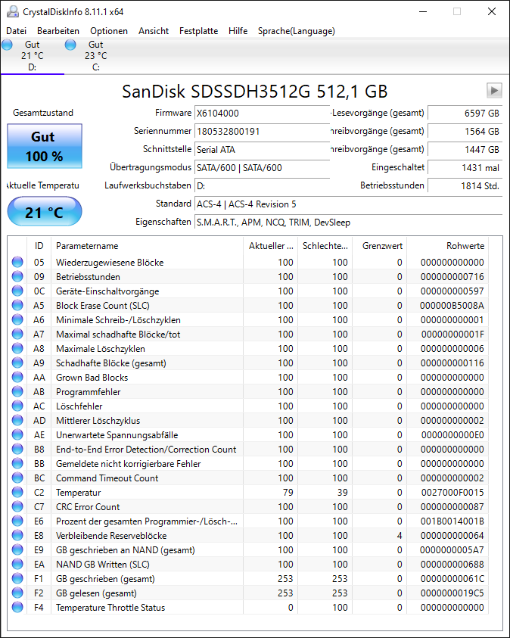Click raw value 001B0014001B in E6 row

452,521
